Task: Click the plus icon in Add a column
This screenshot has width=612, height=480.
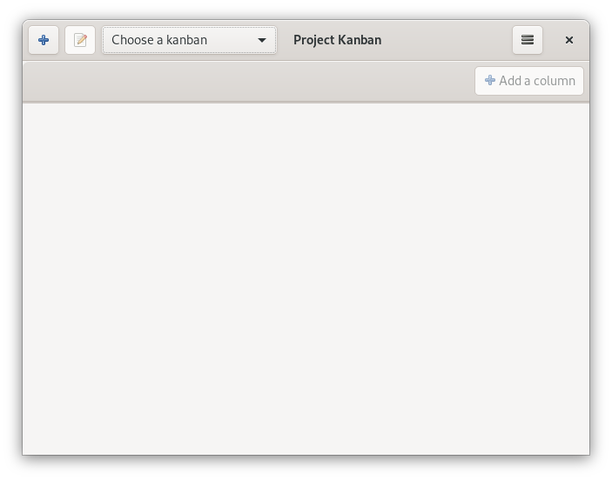Action: (490, 81)
